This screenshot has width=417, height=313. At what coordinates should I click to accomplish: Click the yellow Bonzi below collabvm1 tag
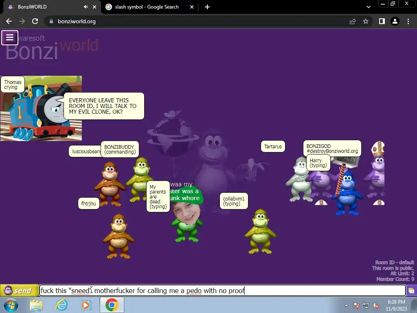click(260, 231)
